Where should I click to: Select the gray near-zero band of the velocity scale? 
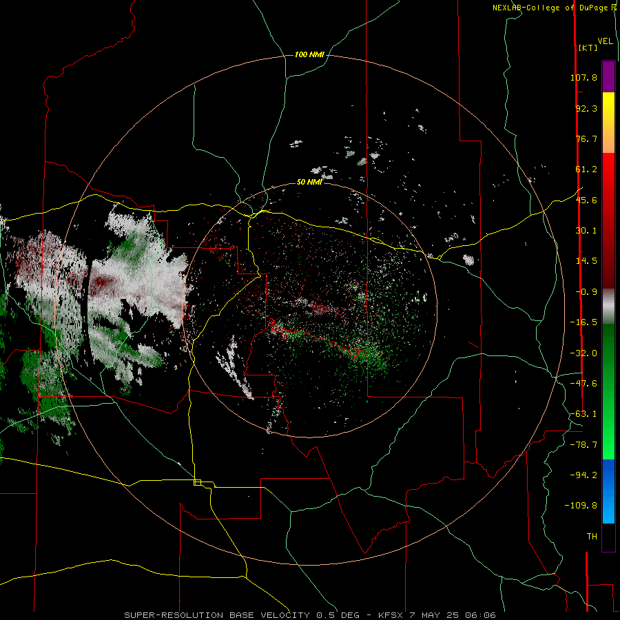(608, 307)
